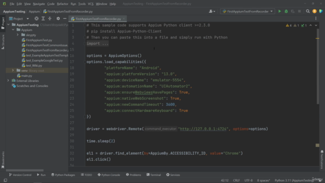Open the code with me user icon
The height and width of the screenshot is (183, 325).
pos(212,11)
